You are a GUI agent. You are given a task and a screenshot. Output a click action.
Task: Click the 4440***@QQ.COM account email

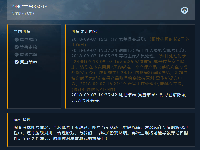pyautogui.click(x=30, y=7)
